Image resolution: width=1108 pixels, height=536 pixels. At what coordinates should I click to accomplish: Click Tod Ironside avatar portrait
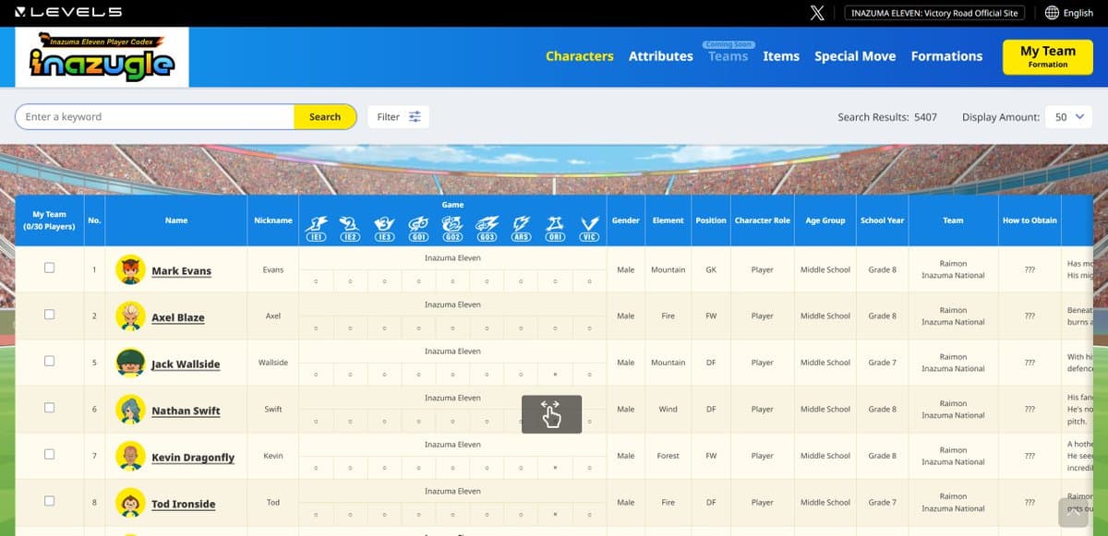click(x=130, y=503)
